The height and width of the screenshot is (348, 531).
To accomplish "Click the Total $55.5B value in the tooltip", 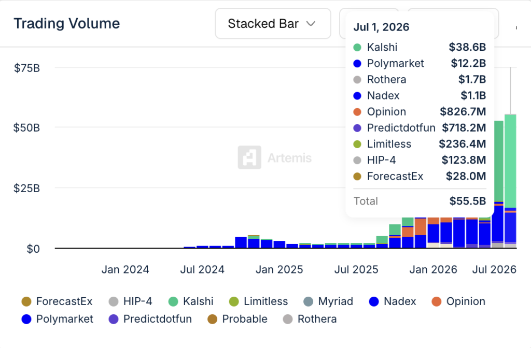I will pyautogui.click(x=468, y=201).
